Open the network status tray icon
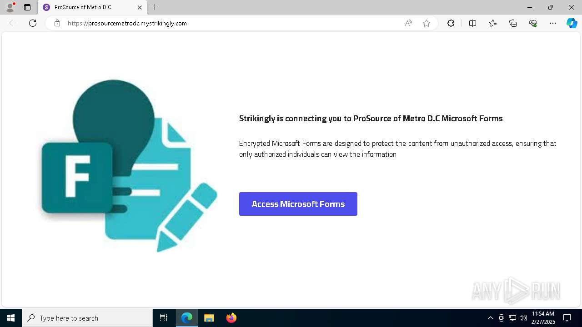Screen dimensions: 582x327 [x=512, y=318]
